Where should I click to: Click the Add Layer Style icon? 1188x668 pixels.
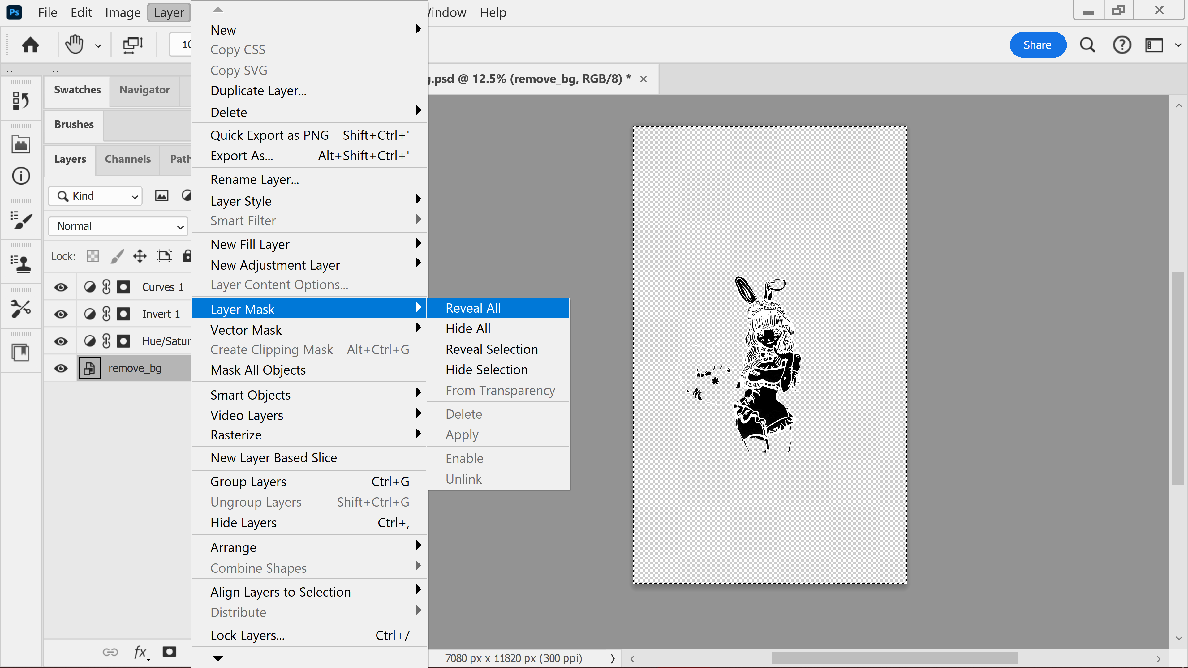coord(141,651)
